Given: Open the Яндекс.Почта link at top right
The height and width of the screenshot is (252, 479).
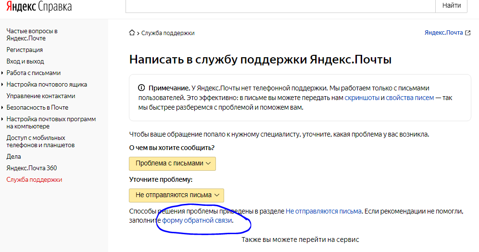Looking at the screenshot, I should point(443,33).
